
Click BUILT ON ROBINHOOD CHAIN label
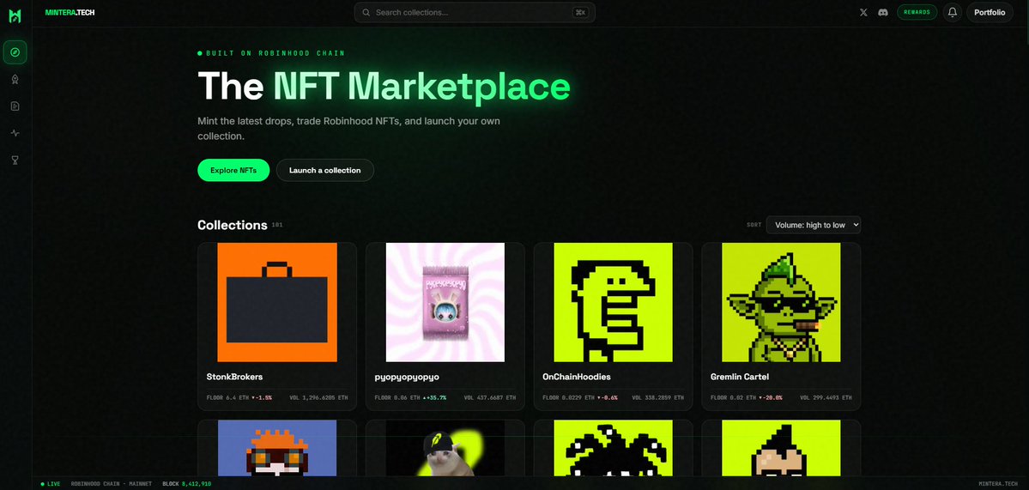(x=271, y=53)
